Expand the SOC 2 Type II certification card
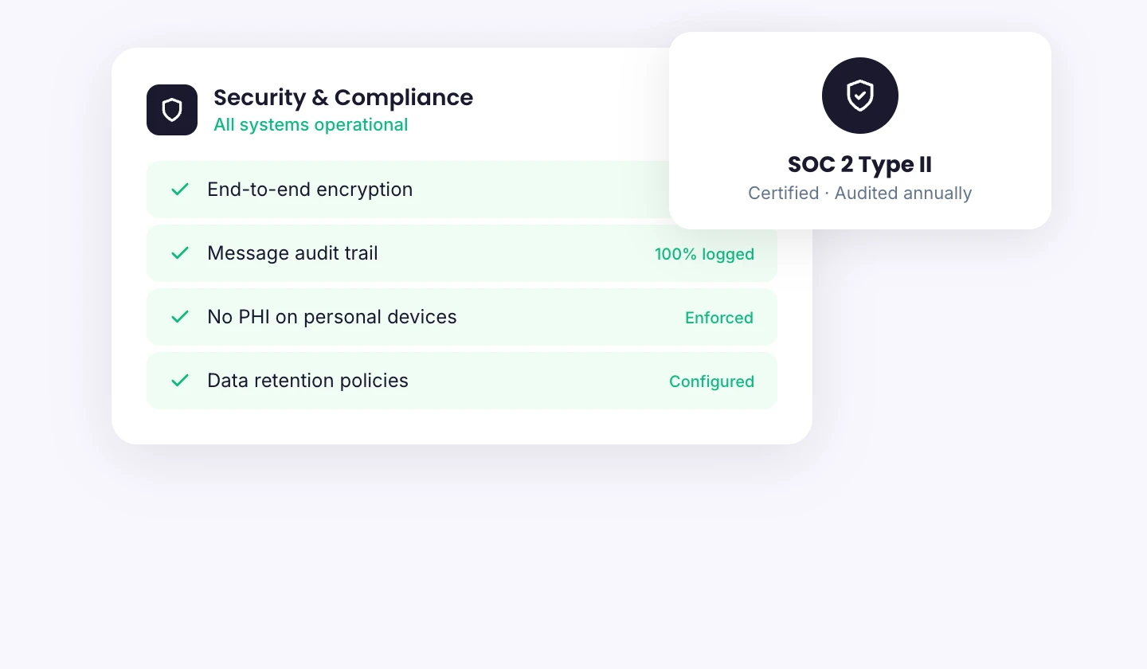The image size is (1147, 669). [x=860, y=131]
